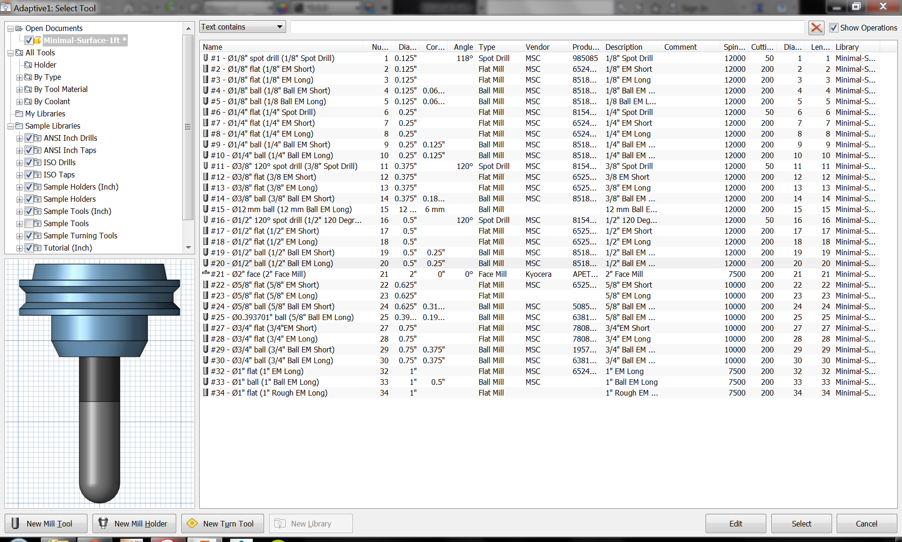
Task: Click the Cancel button
Action: 867,524
